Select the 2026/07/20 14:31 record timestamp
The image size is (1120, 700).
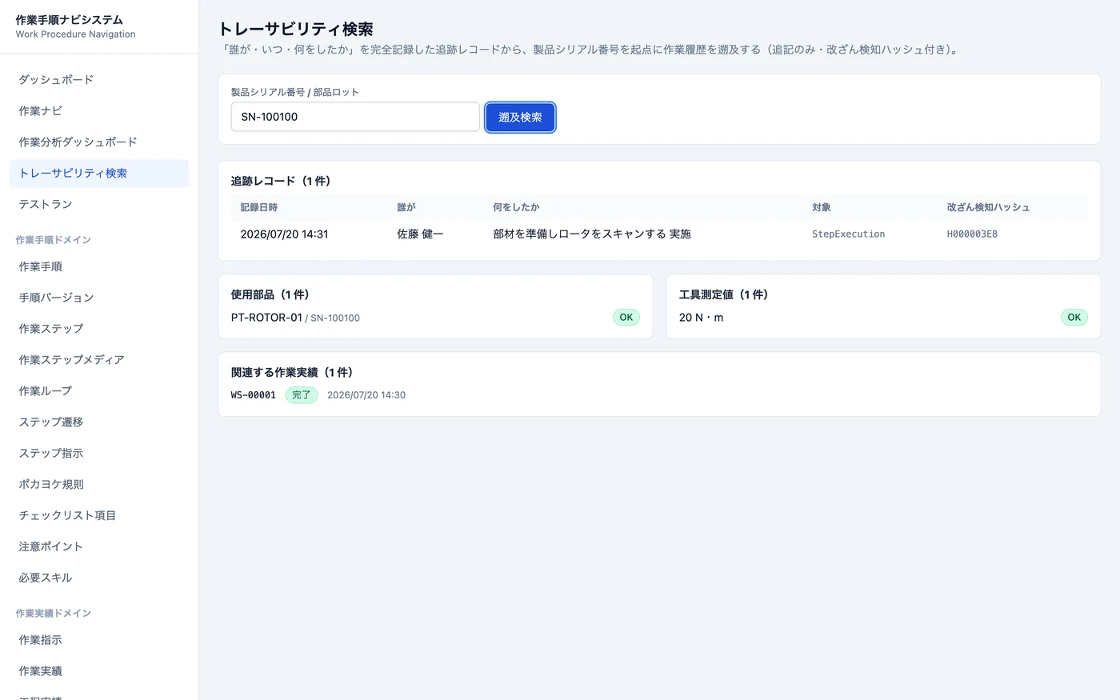(285, 234)
